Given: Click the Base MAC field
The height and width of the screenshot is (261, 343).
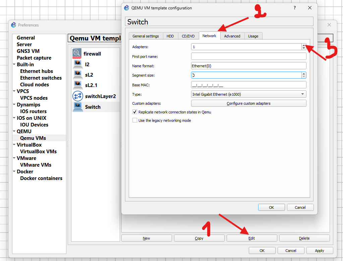Looking at the screenshot, I should [249, 85].
